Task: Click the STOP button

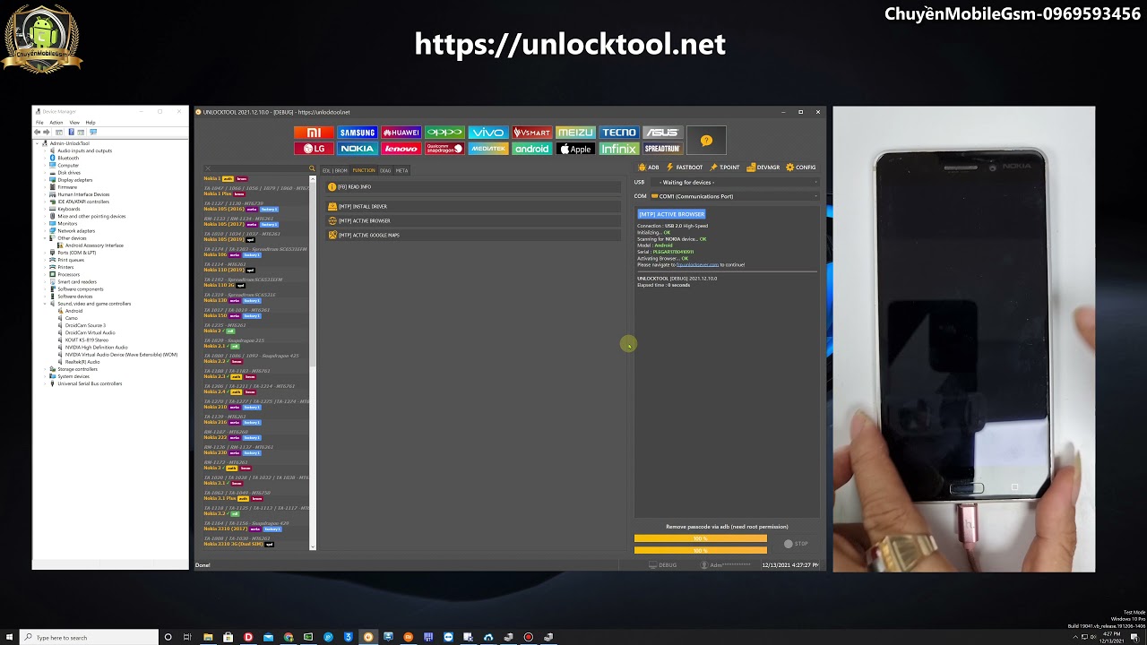Action: pyautogui.click(x=796, y=544)
